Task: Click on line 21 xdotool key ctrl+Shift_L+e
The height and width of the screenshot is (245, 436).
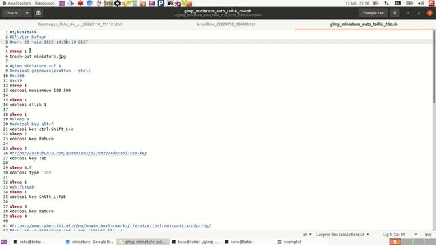Action: pyautogui.click(x=42, y=129)
